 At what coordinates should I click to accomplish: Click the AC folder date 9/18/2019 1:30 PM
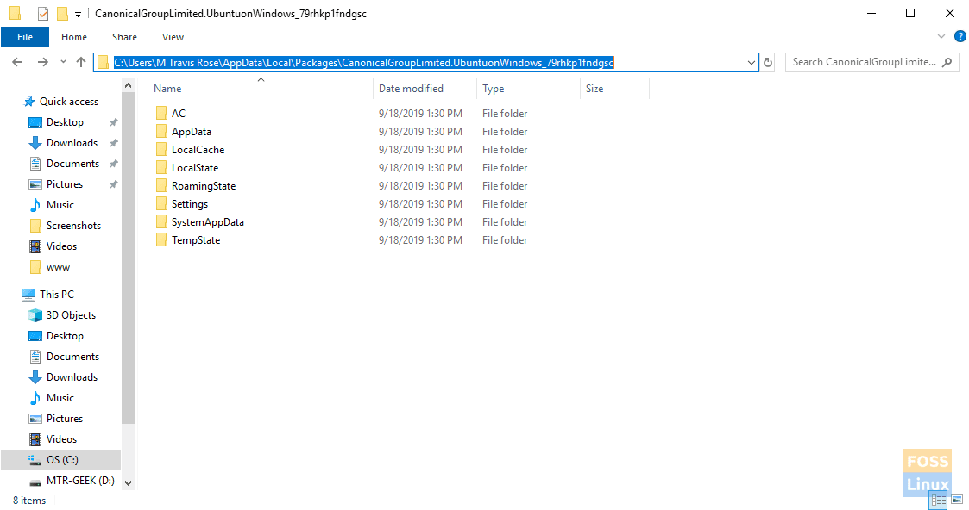click(x=420, y=114)
